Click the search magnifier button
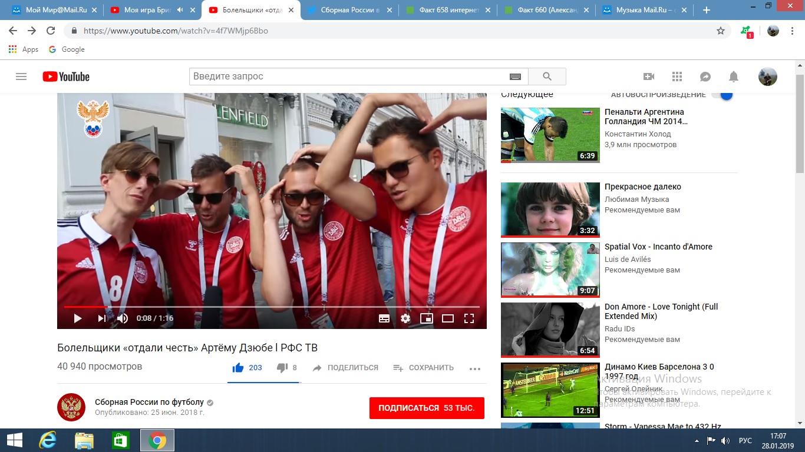This screenshot has height=452, width=805. (x=547, y=77)
